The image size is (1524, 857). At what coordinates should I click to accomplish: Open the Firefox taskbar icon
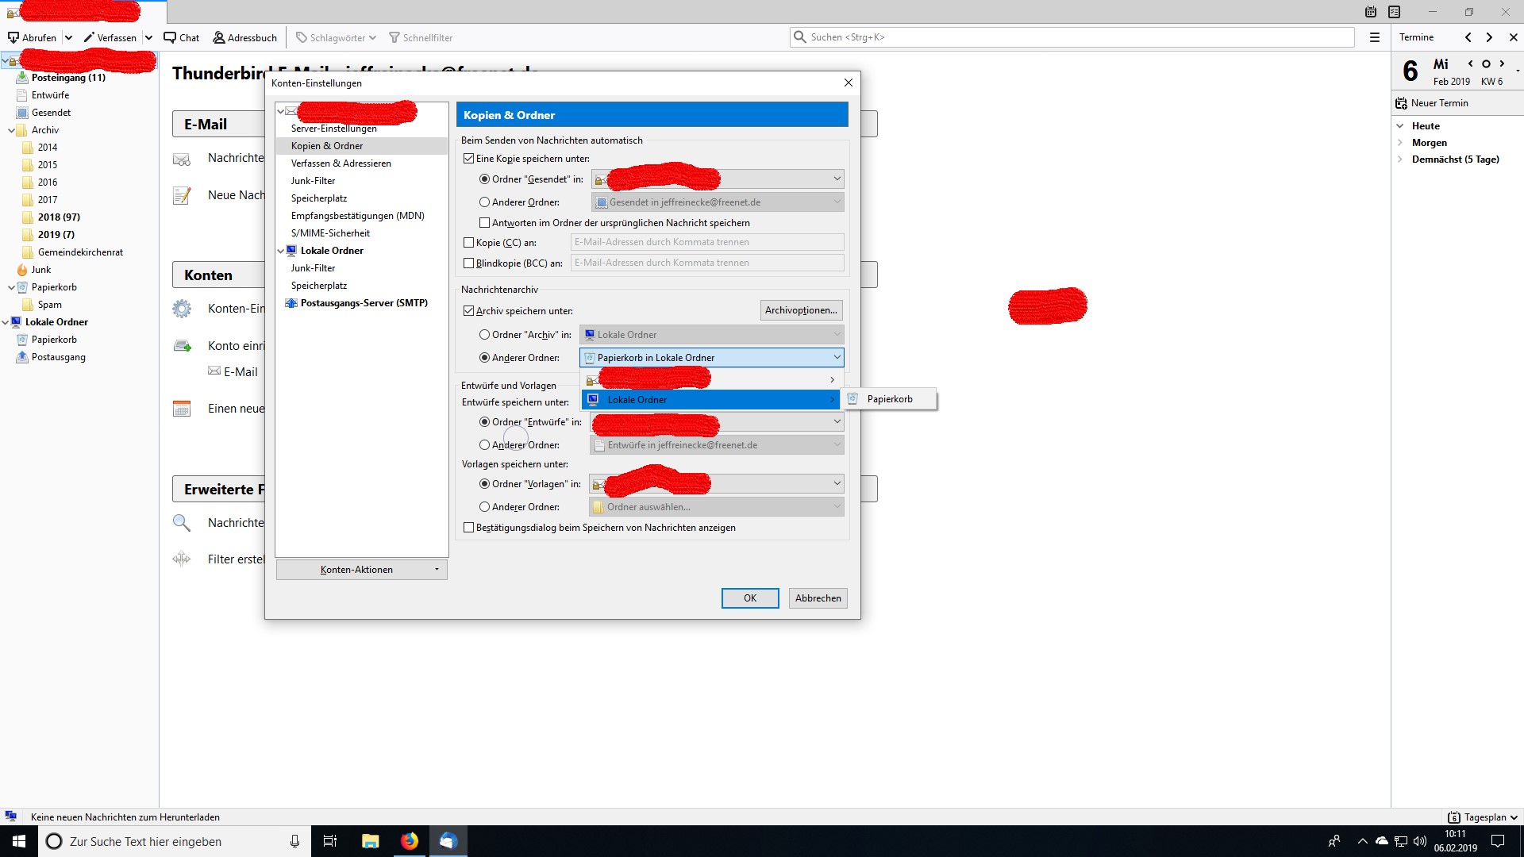coord(410,841)
